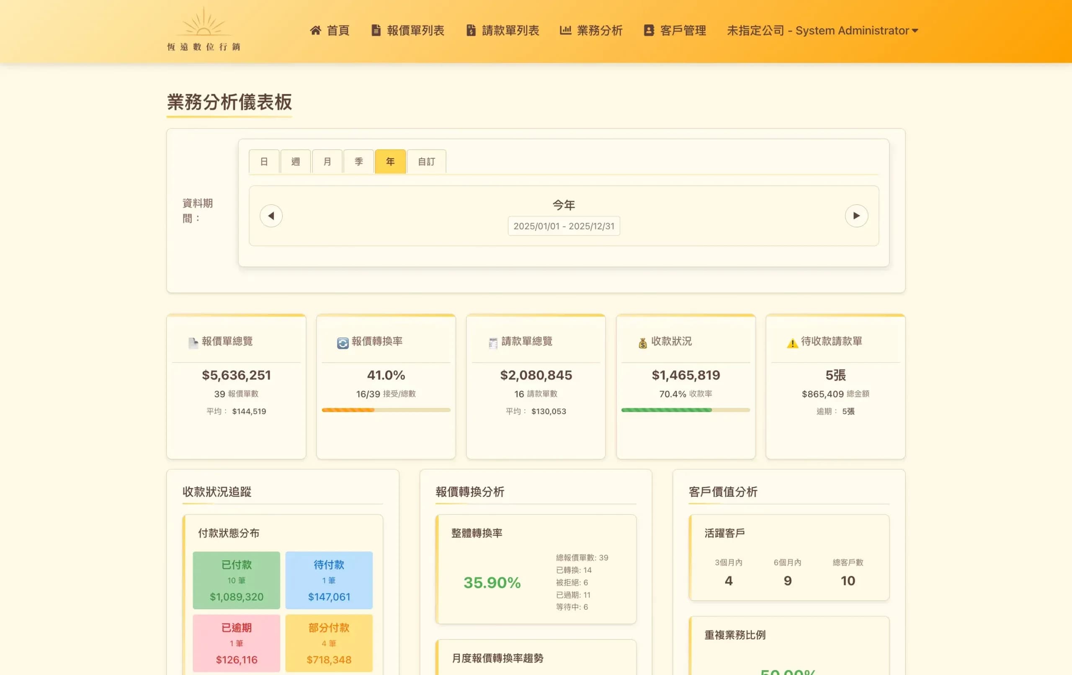Click the 首頁 home icon in navigation
The height and width of the screenshot is (675, 1072).
(316, 30)
